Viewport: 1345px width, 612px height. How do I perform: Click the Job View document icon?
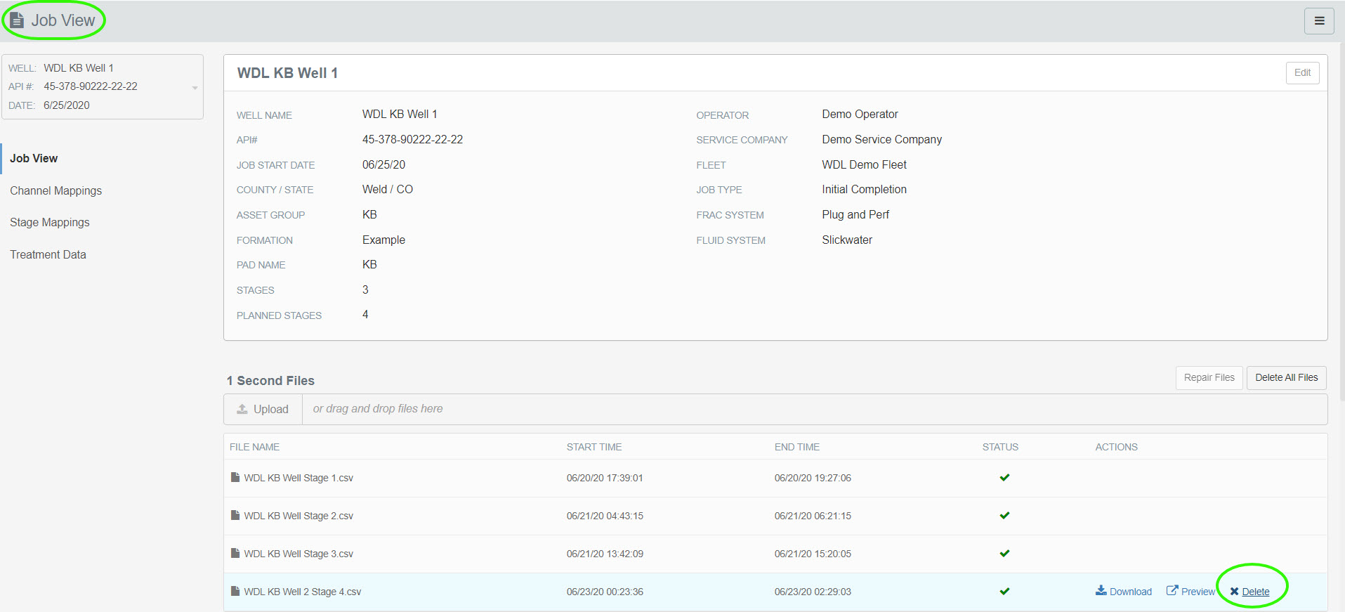(18, 20)
